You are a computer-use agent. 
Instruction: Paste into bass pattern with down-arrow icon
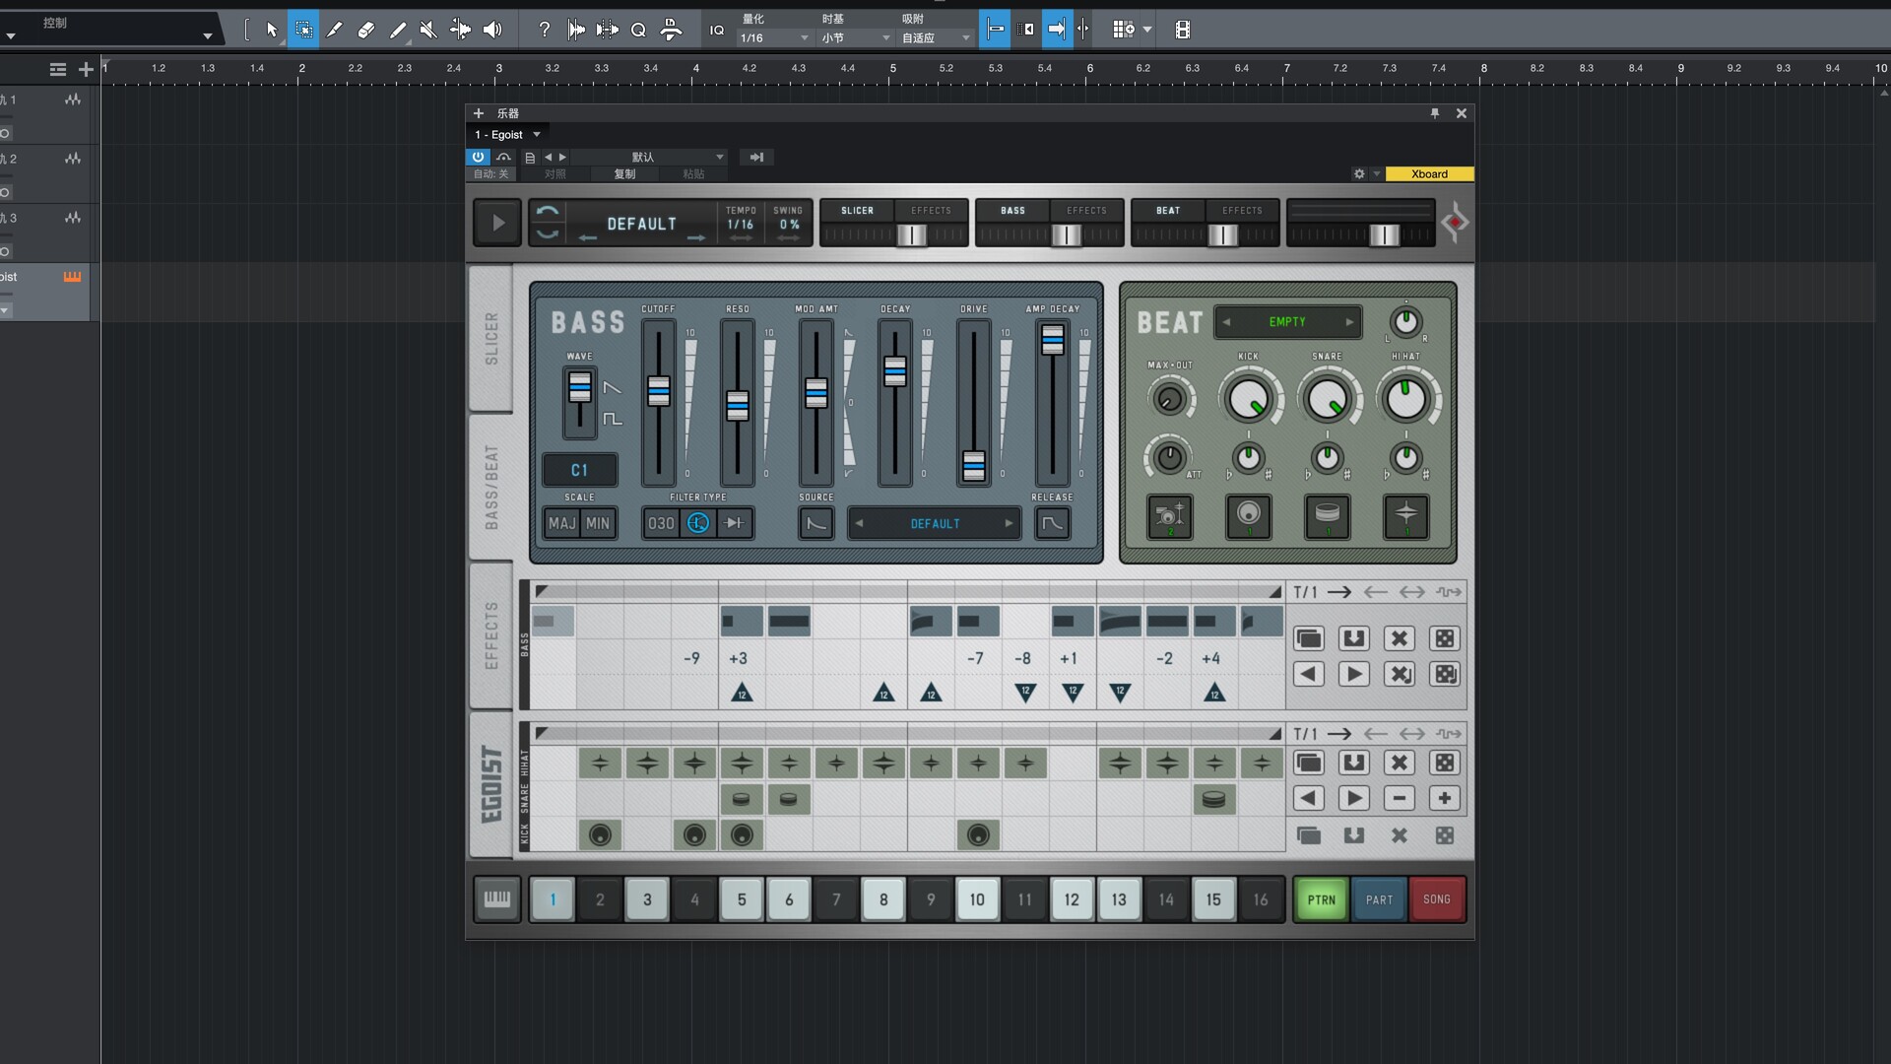point(1354,638)
